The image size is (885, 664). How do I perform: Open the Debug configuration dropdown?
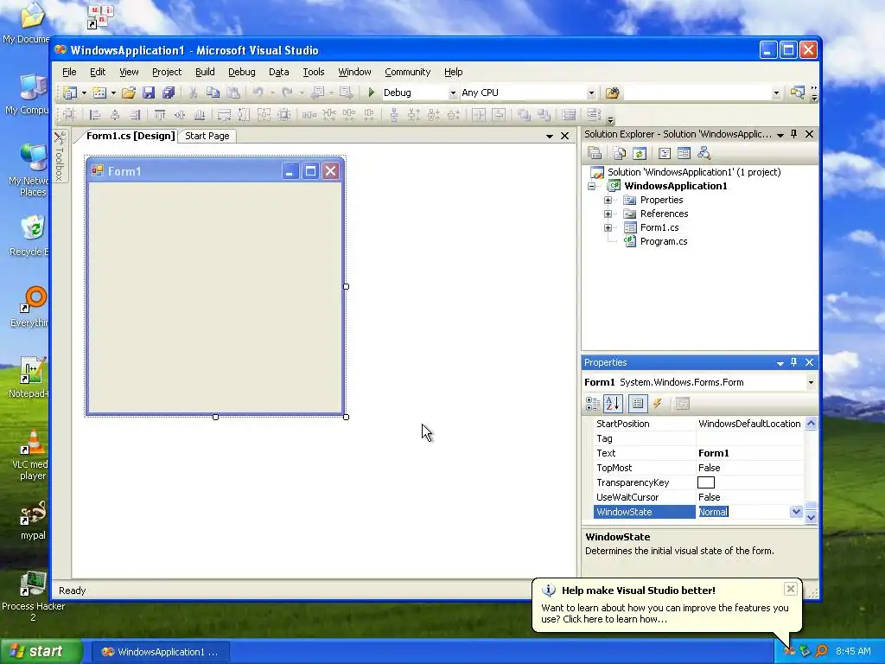point(453,93)
